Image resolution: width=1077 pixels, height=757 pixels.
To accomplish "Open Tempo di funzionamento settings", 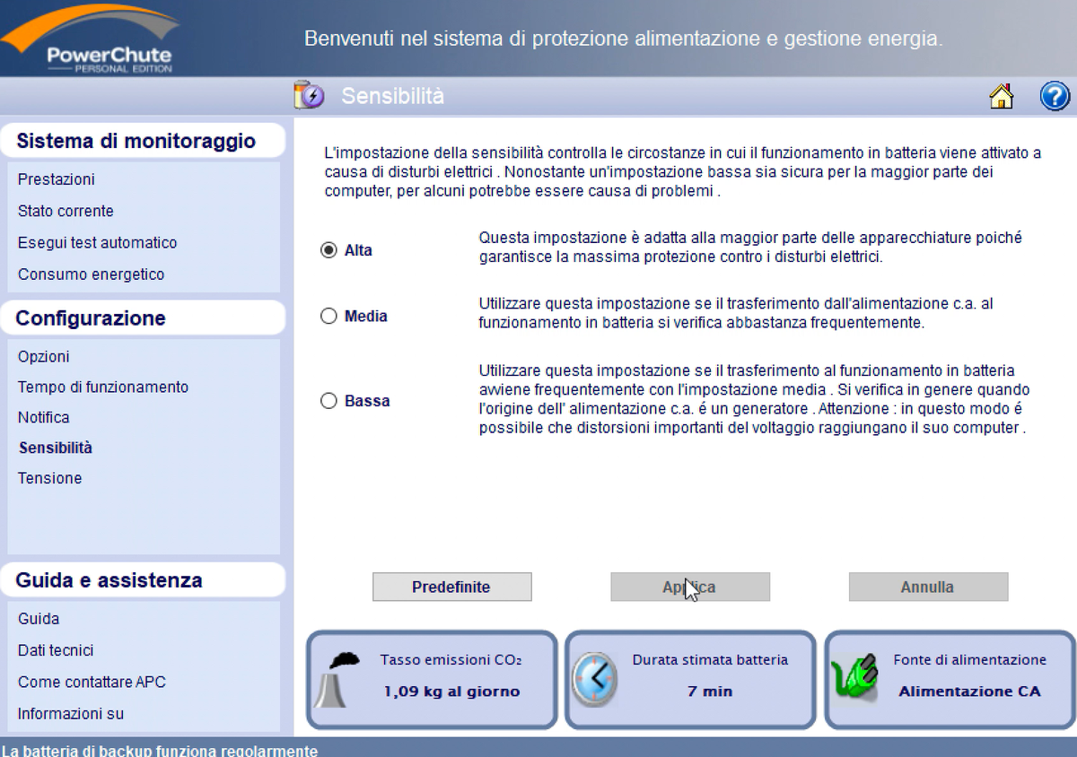I will point(102,387).
